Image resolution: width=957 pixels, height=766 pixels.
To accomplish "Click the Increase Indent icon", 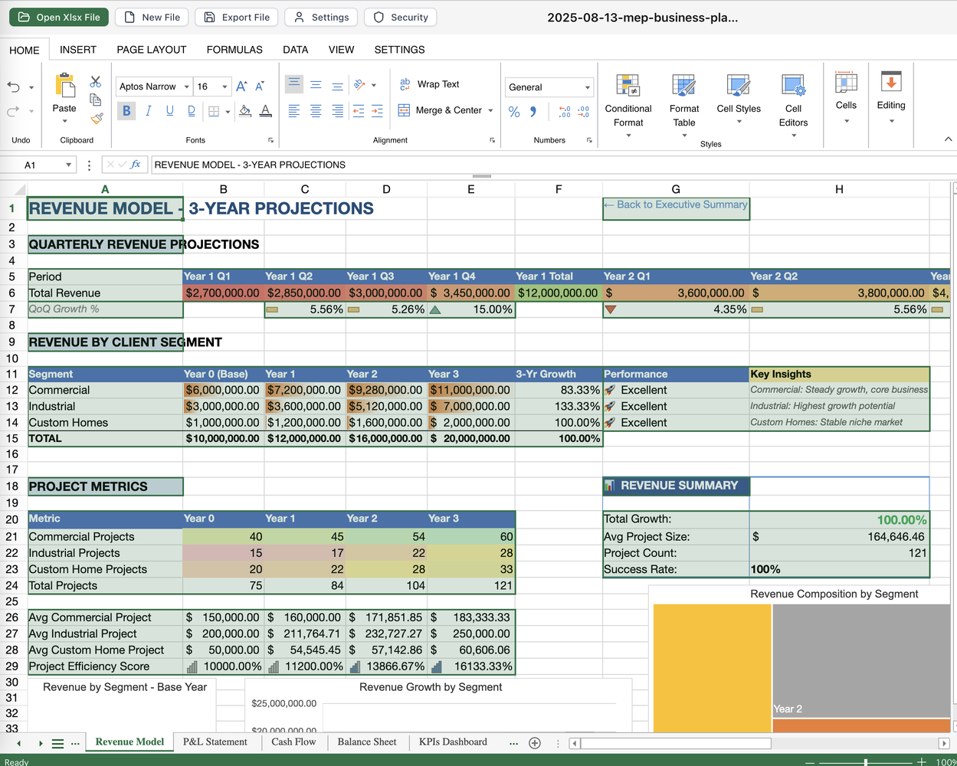I will click(377, 111).
